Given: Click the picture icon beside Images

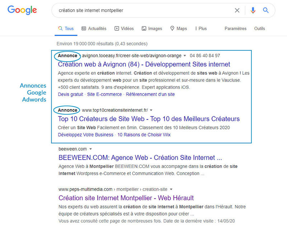Looking at the screenshot, I should (144, 29).
